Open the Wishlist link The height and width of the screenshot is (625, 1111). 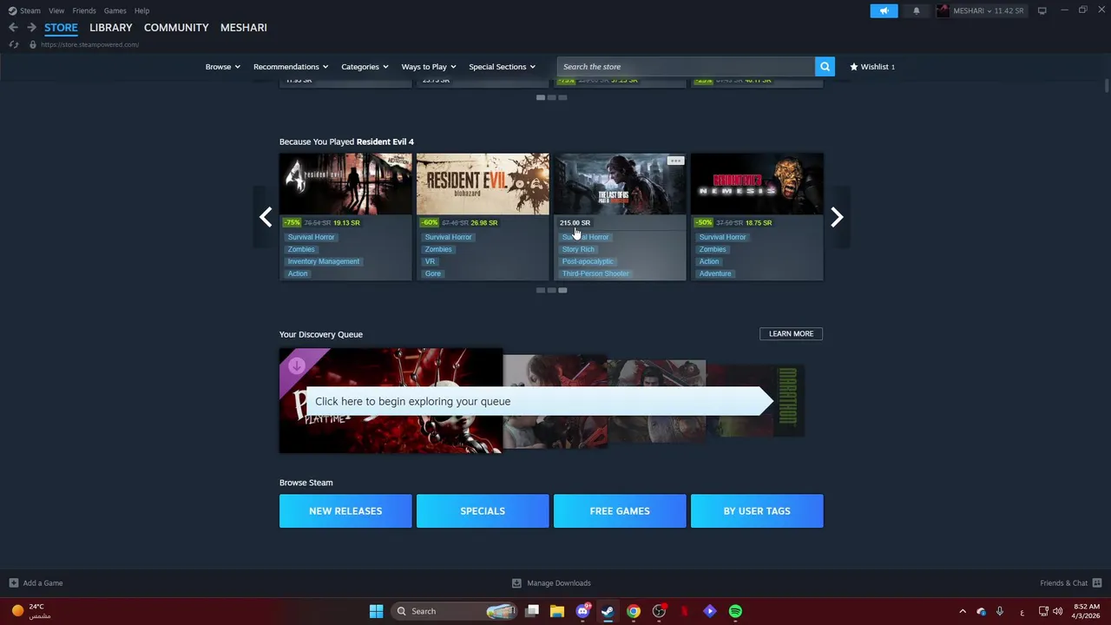tap(872, 67)
